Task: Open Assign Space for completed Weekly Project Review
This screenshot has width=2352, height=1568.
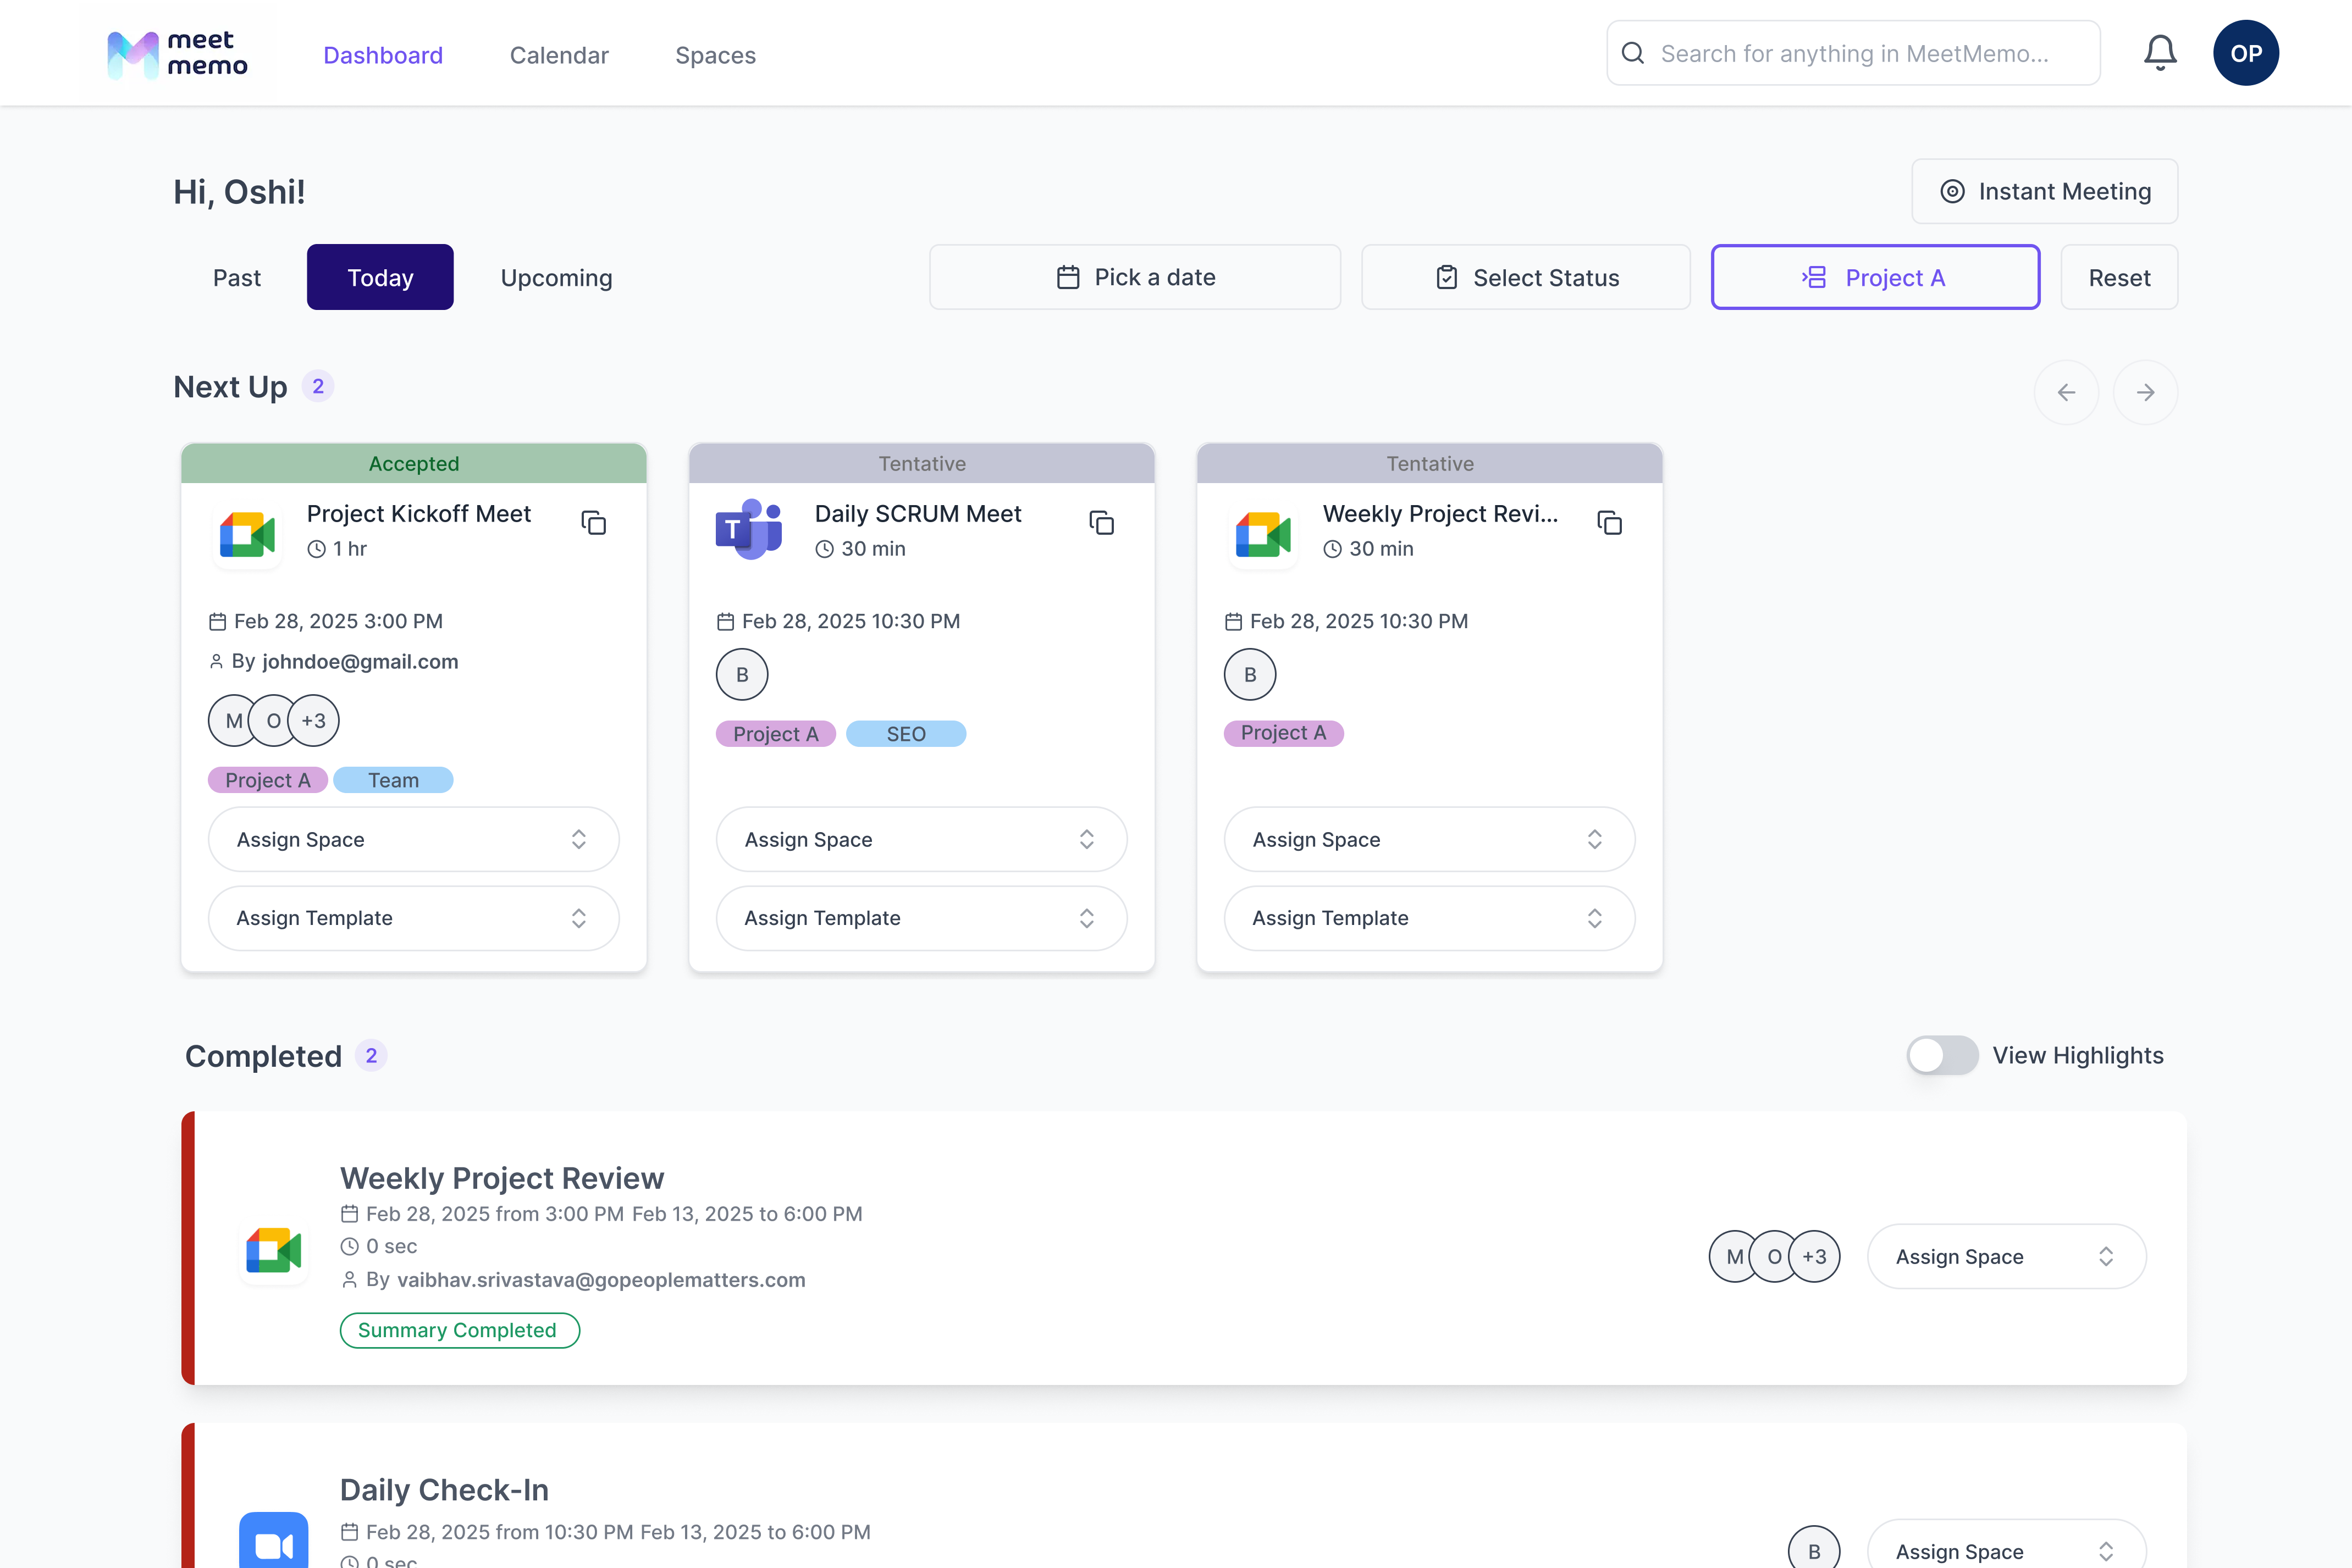Action: [x=2005, y=1256]
